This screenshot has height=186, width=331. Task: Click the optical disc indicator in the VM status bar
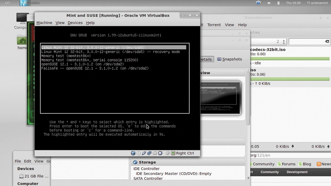pos(139,153)
